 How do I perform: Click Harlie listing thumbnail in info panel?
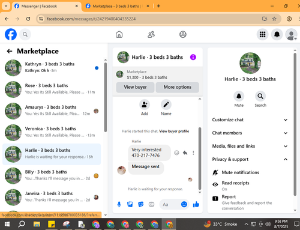pos(250,63)
